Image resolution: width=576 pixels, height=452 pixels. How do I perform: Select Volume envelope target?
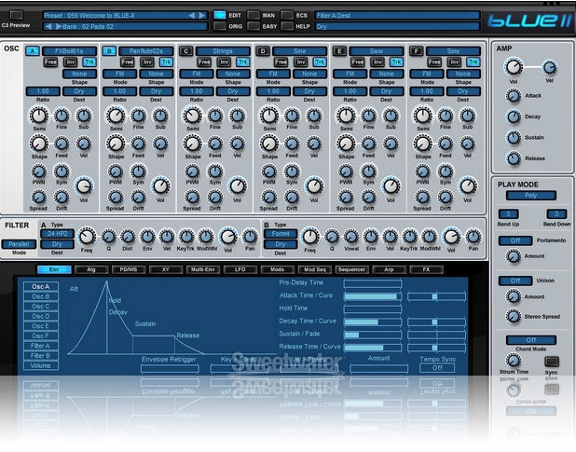tap(41, 365)
